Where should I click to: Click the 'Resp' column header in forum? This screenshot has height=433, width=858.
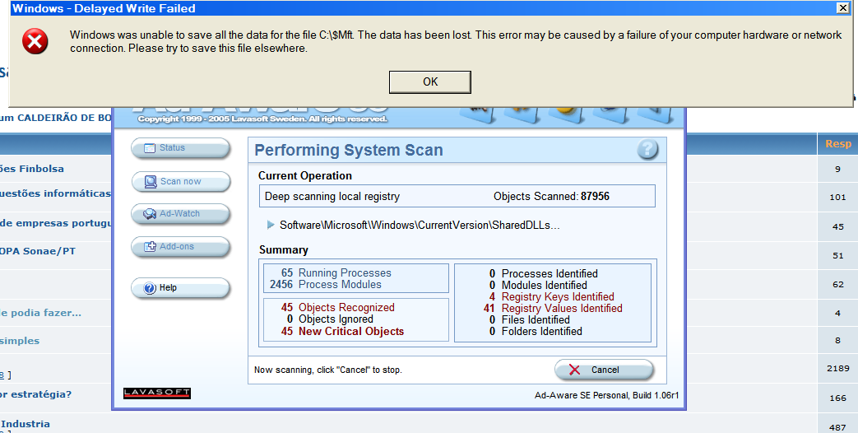[837, 143]
